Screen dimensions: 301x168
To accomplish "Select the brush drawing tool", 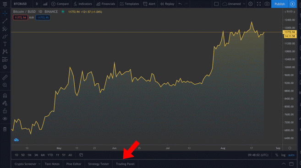I will pyautogui.click(x=5, y=37).
